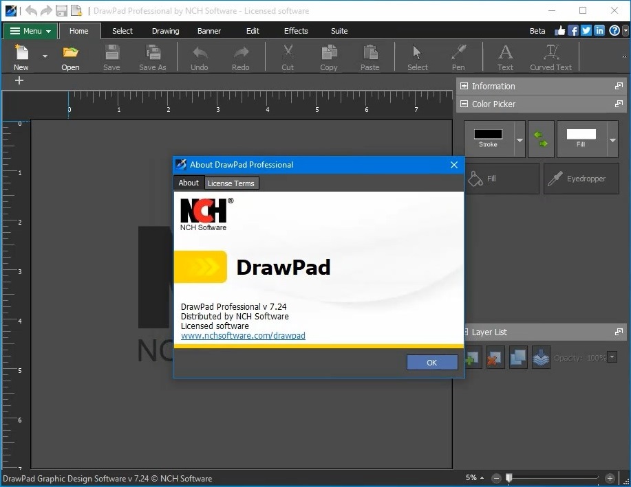Switch to the Drawing ribbon tab
631x487 pixels.
[165, 31]
